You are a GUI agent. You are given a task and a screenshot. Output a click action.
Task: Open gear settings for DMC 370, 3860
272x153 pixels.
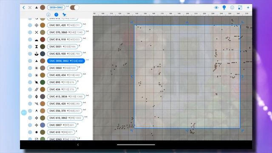coord(30,32)
